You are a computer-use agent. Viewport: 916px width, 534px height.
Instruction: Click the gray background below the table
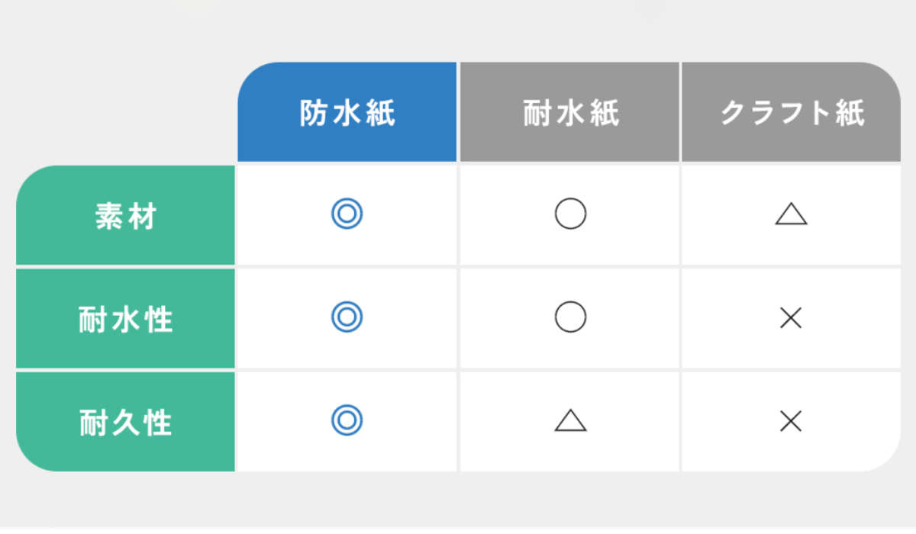[458, 503]
